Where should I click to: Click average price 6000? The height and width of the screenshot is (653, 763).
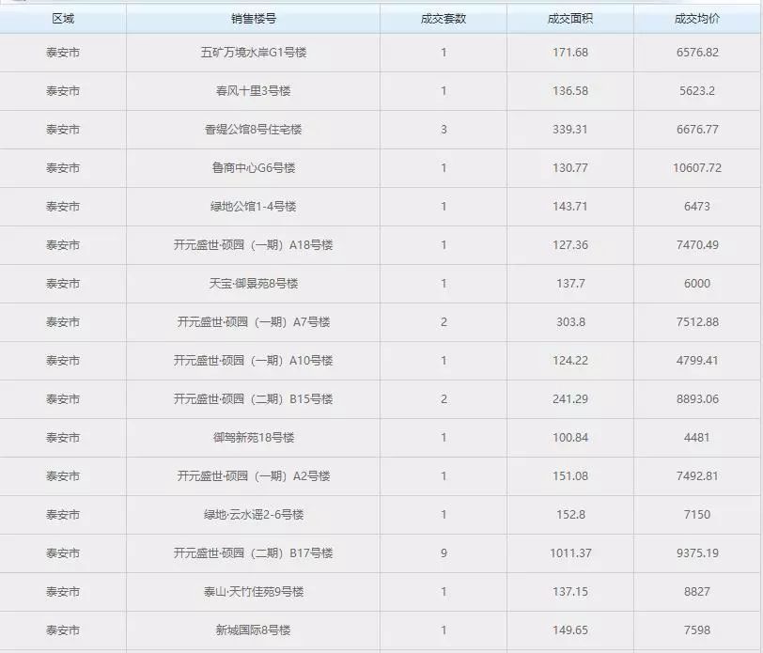click(697, 283)
